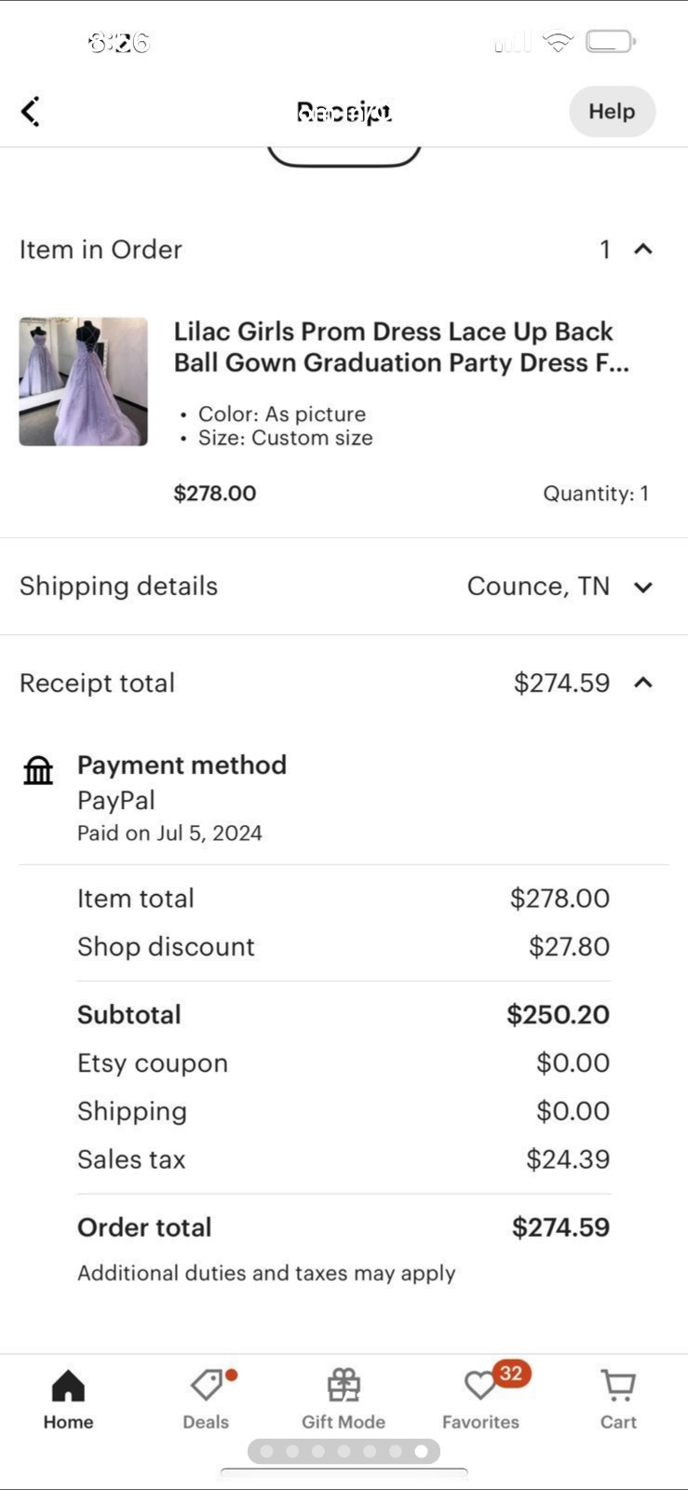Tap the Favorites label in bottom bar

click(480, 1422)
